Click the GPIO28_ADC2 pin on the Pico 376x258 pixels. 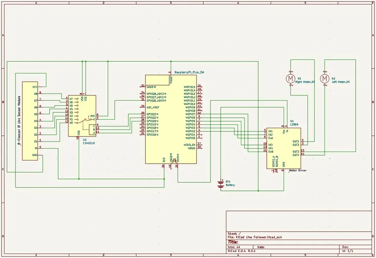click(156, 94)
